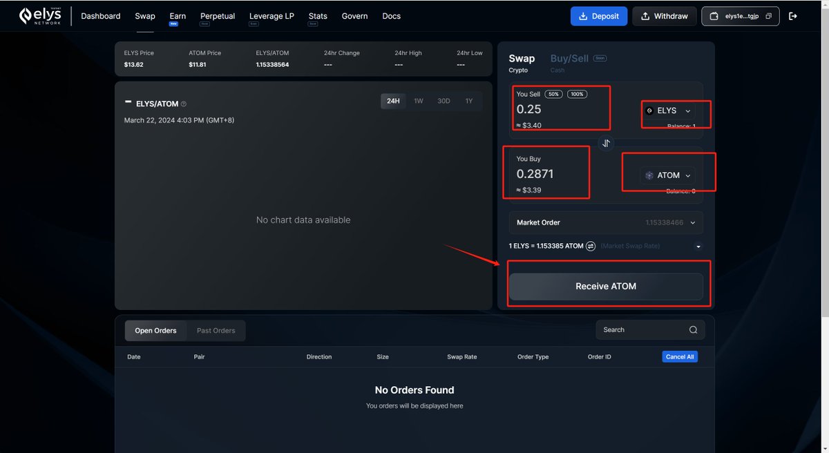
Task: Click the Elys Network logo
Action: click(x=41, y=16)
